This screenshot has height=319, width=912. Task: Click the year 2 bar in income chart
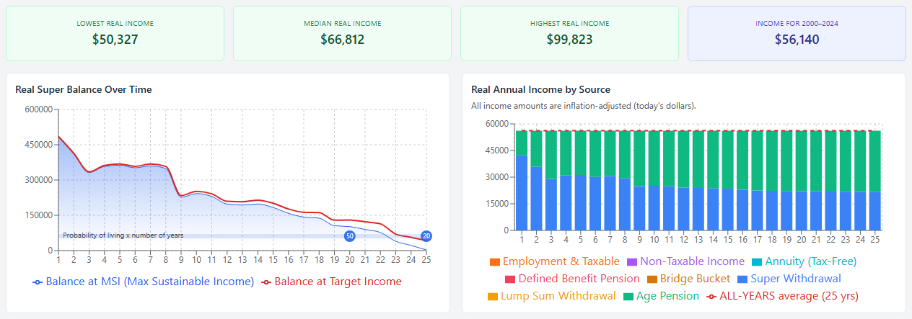point(536,181)
